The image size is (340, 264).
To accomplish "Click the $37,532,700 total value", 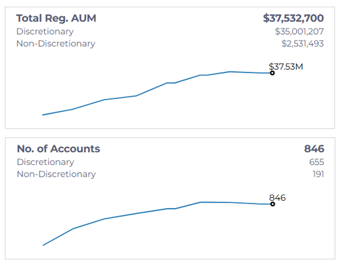I will click(293, 18).
